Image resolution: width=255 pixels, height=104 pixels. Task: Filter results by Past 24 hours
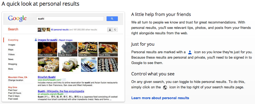tap(15, 93)
